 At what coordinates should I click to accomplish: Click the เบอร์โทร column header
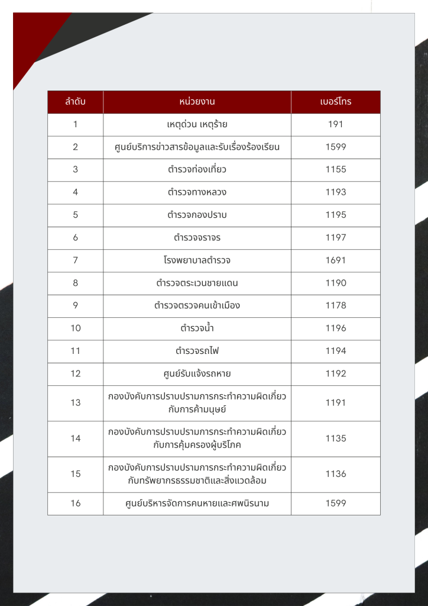335,102
